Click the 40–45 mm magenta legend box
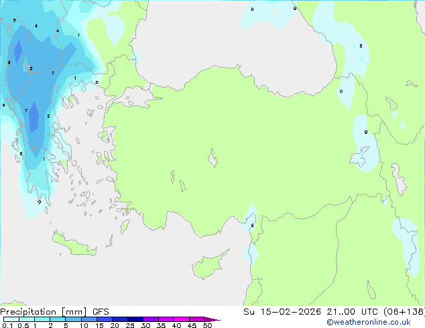The image size is (425, 328). [x=182, y=319]
